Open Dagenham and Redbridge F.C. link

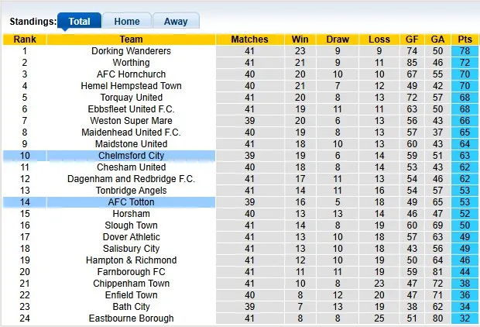pos(131,179)
